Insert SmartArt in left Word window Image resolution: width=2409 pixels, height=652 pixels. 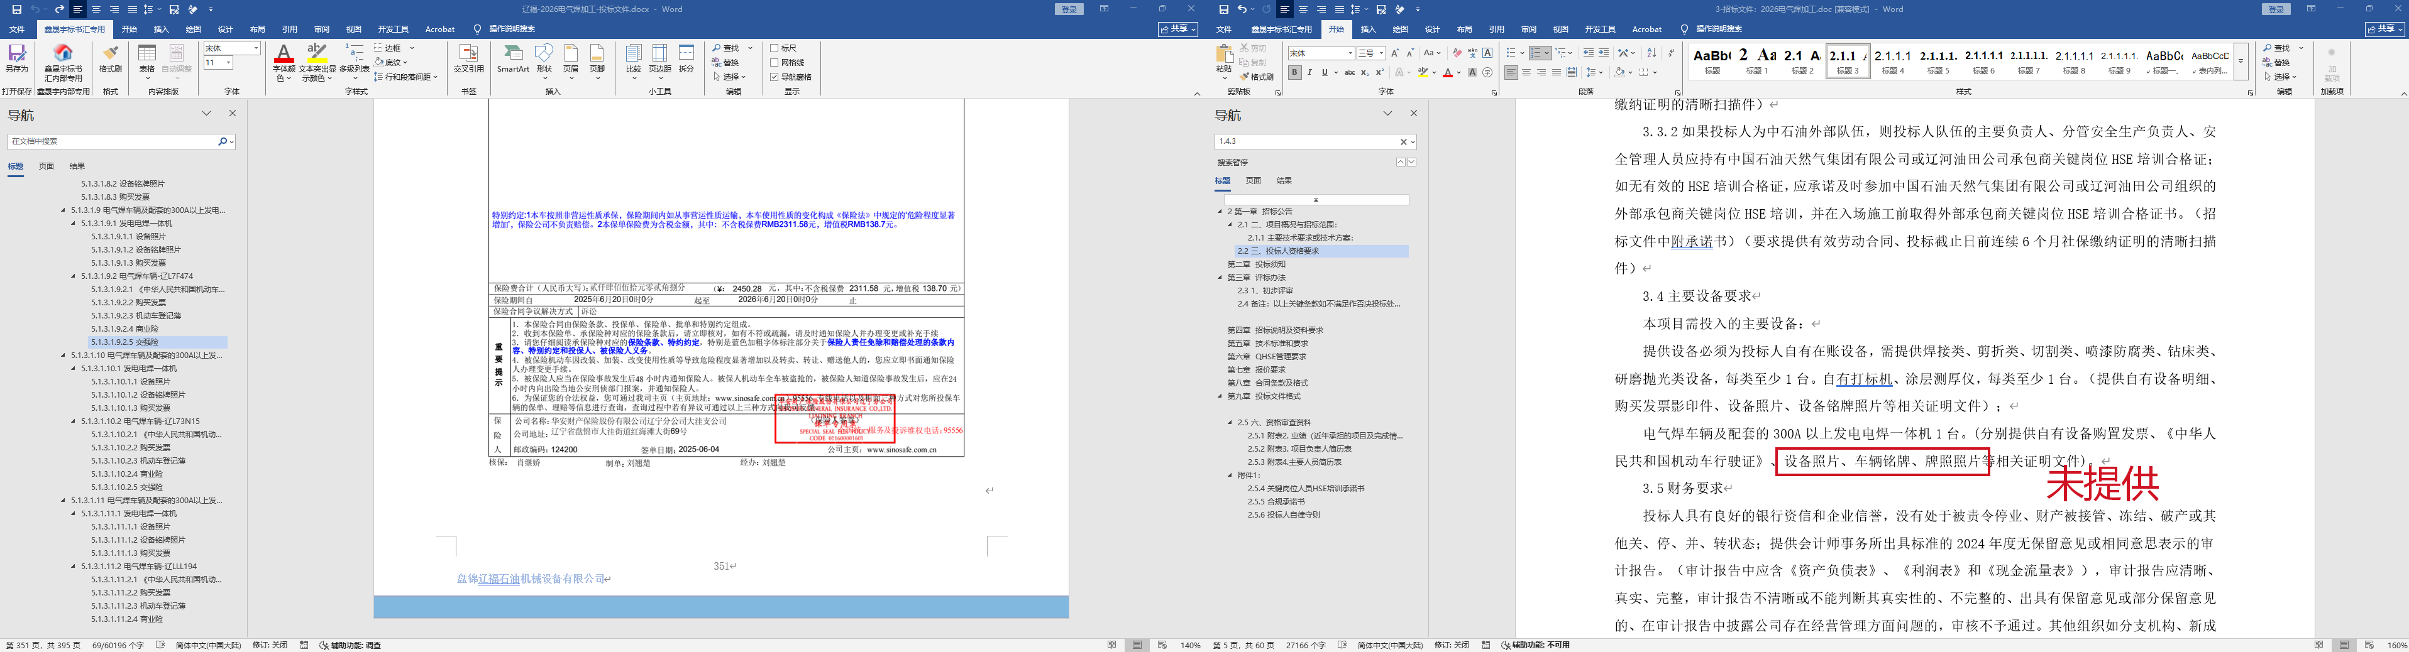512,58
